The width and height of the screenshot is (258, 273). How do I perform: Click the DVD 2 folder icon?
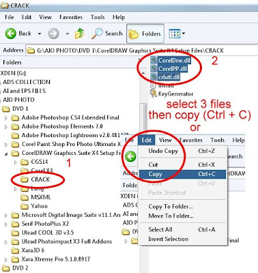[x=5, y=268]
